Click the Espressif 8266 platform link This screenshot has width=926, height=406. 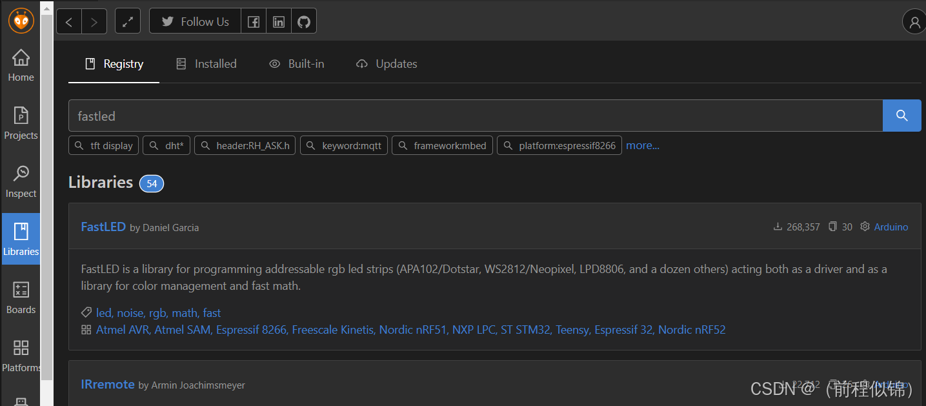(251, 330)
